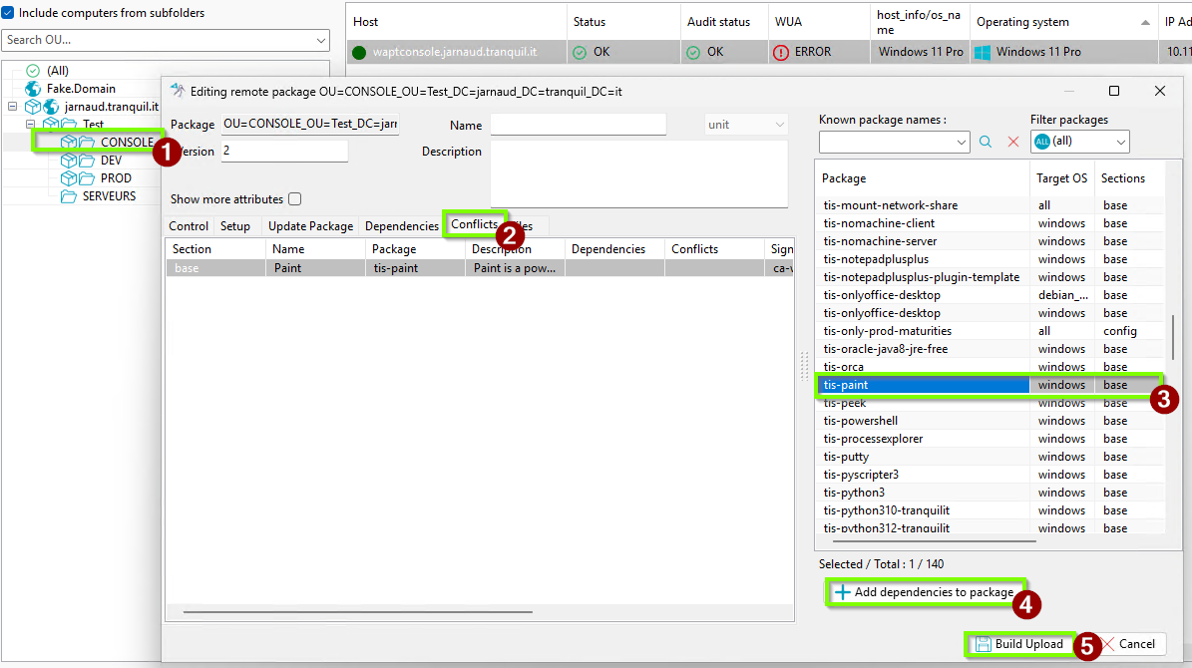Image resolution: width=1192 pixels, height=668 pixels.
Task: Click the green OK status check icon
Action: point(580,53)
